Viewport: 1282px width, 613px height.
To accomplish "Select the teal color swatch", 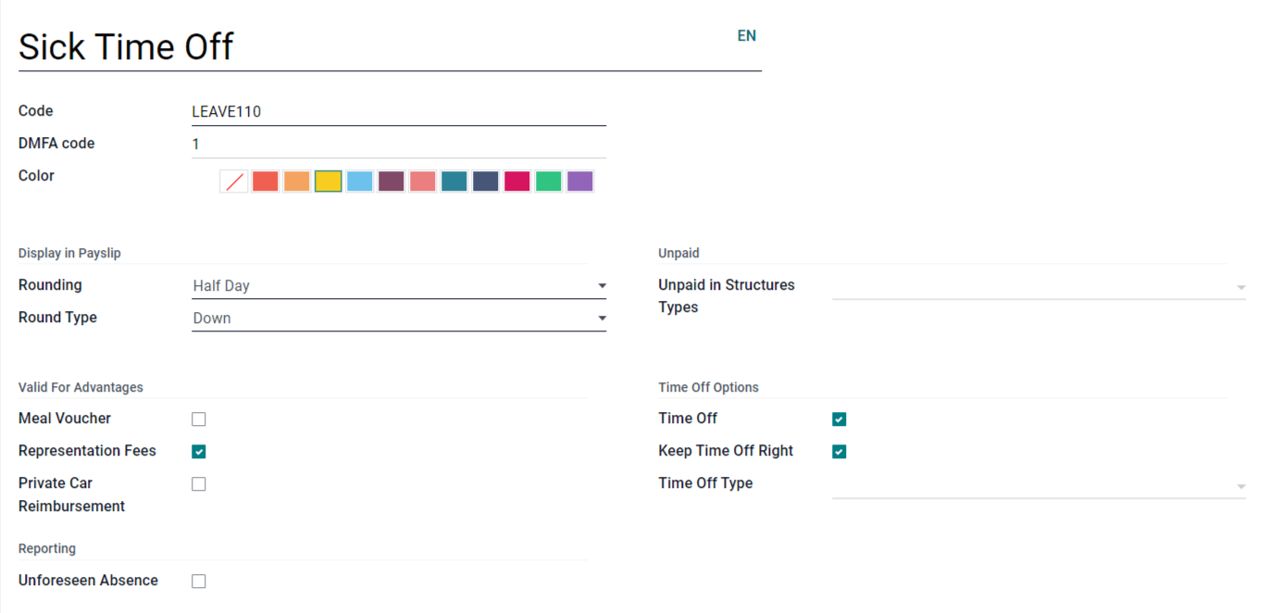I will [x=454, y=181].
